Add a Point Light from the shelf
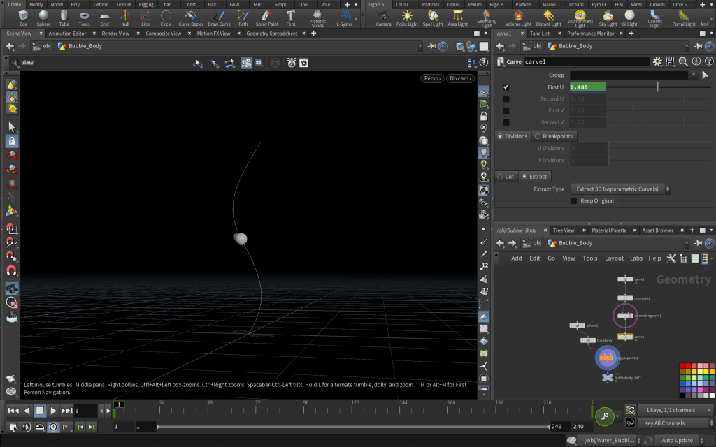This screenshot has width=716, height=447. (407, 18)
